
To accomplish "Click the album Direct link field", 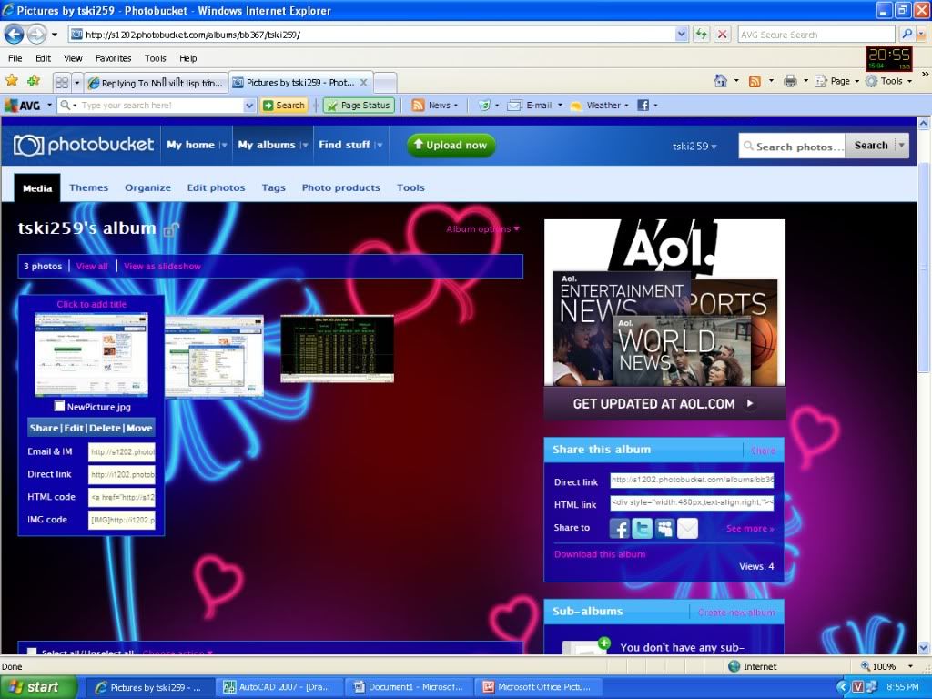I will pos(692,480).
